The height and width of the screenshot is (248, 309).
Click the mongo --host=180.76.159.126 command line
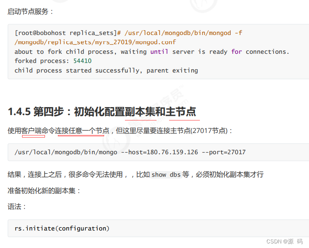coord(130,152)
